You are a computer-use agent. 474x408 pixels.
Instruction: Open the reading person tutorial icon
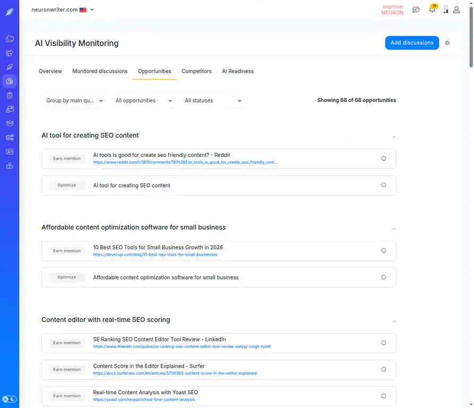10,166
